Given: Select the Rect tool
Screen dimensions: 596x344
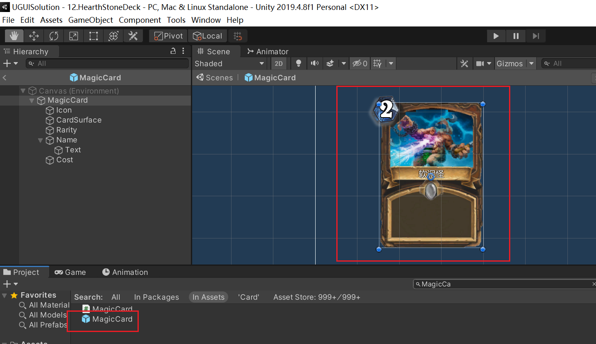Looking at the screenshot, I should [94, 36].
